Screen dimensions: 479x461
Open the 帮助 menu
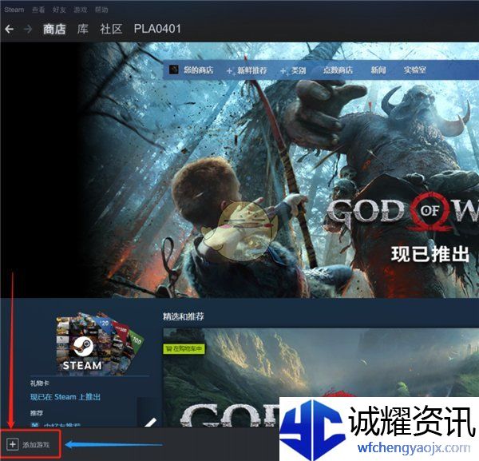pyautogui.click(x=101, y=10)
